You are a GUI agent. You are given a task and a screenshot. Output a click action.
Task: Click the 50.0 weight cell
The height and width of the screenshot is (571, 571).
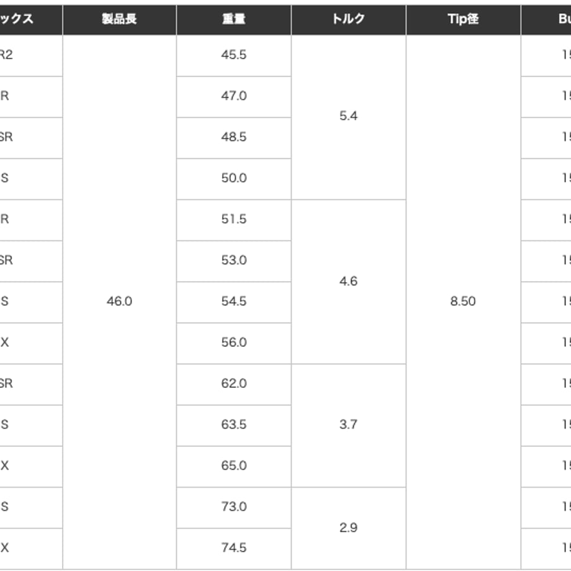point(234,179)
